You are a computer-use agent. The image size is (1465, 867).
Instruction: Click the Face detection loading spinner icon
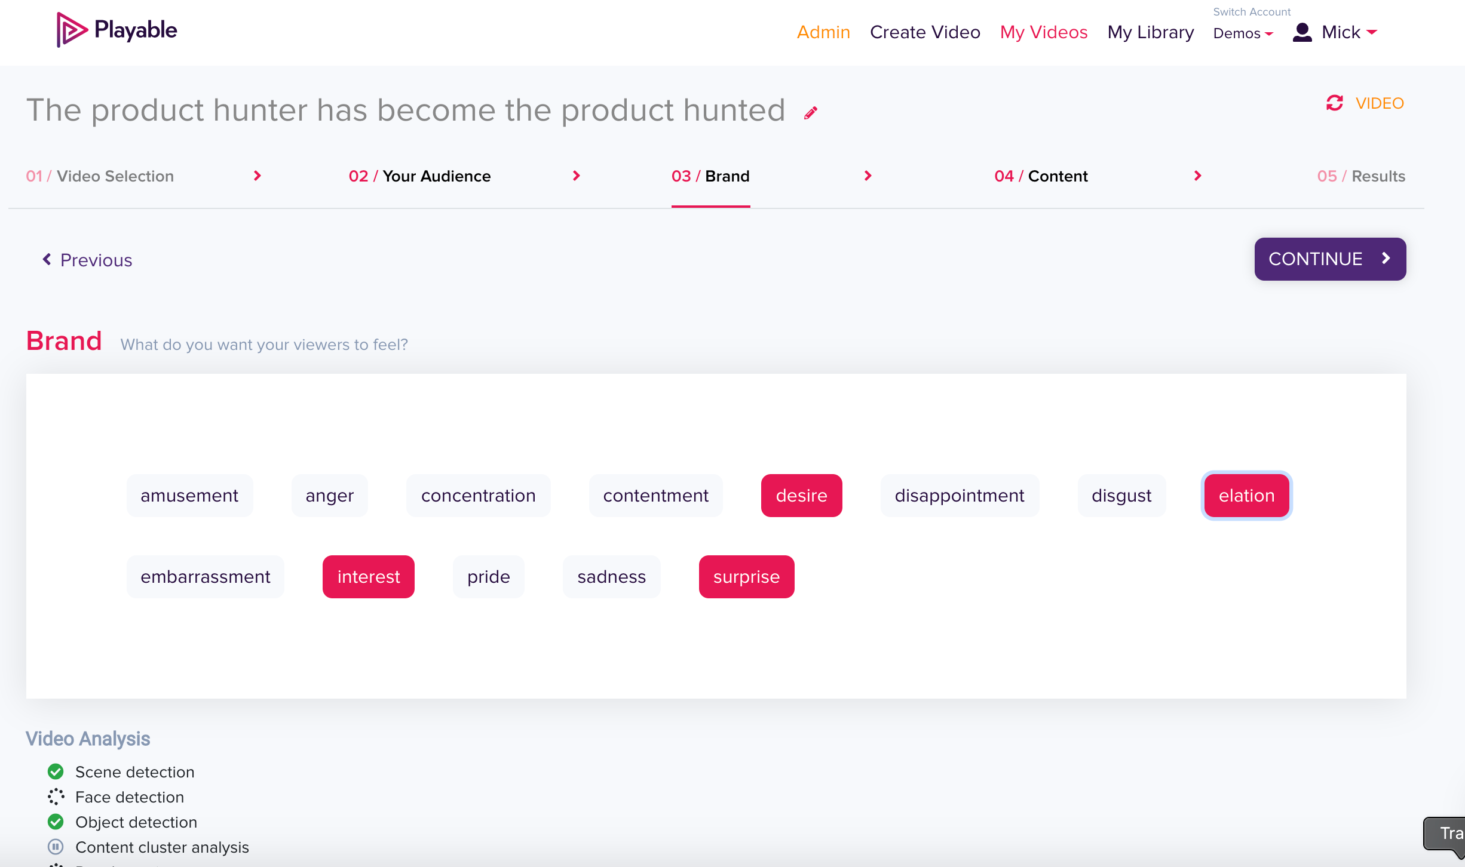pyautogui.click(x=56, y=797)
